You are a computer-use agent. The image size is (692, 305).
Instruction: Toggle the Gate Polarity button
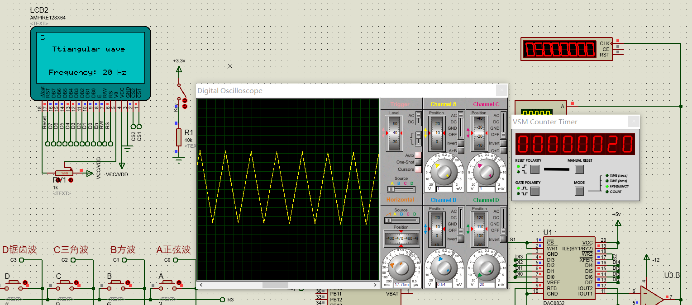[x=535, y=191]
